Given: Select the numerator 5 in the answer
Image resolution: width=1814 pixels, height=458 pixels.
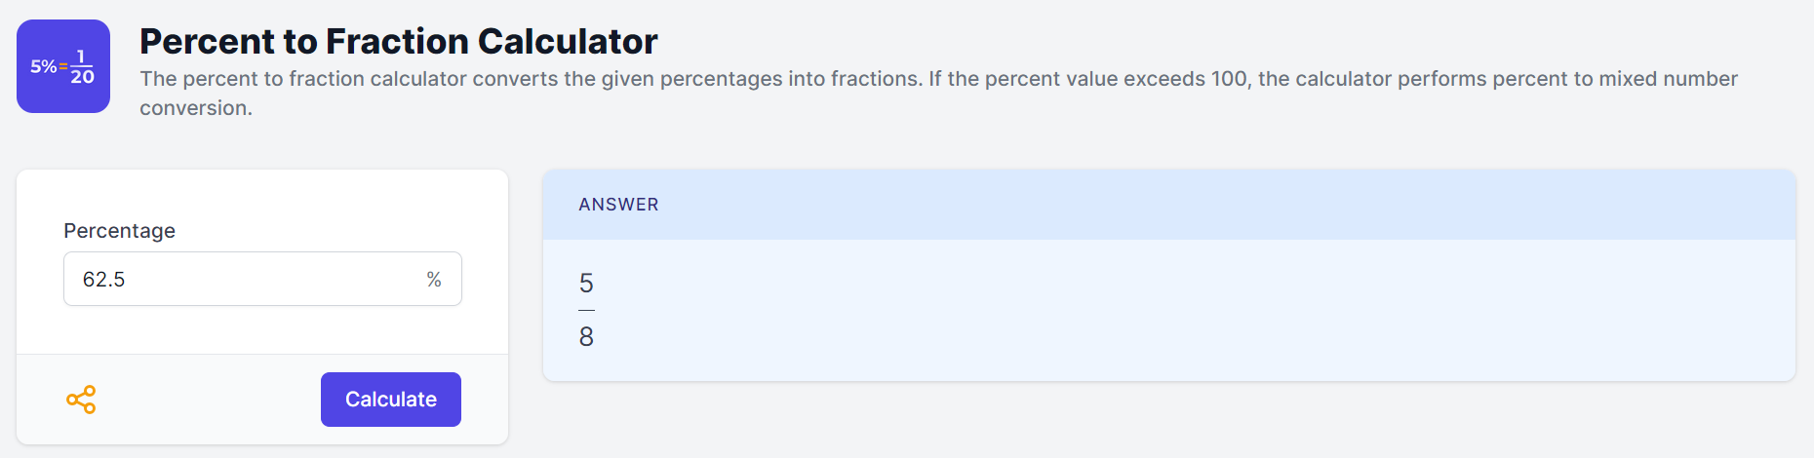Looking at the screenshot, I should (x=586, y=284).
